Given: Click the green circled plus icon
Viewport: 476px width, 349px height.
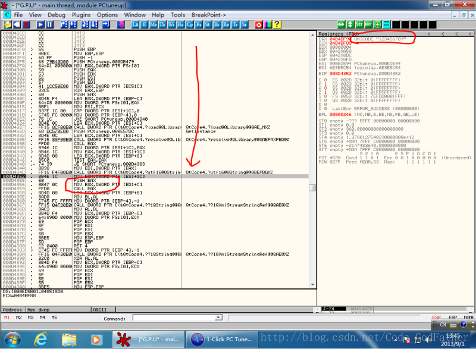Looking at the screenshot, I should click(x=377, y=24).
